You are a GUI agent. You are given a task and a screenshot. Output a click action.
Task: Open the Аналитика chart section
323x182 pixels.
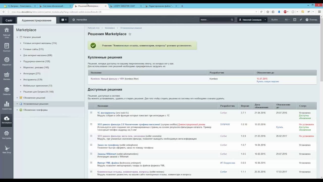coord(7,105)
